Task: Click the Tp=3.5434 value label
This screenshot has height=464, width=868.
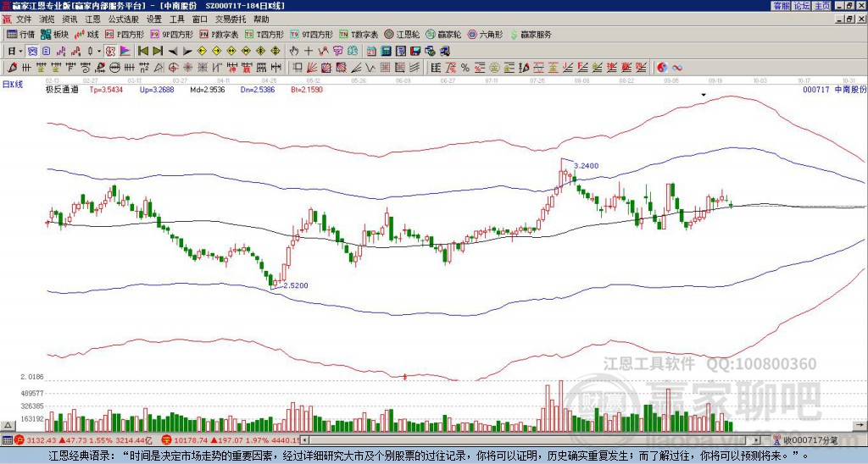Action: click(106, 89)
